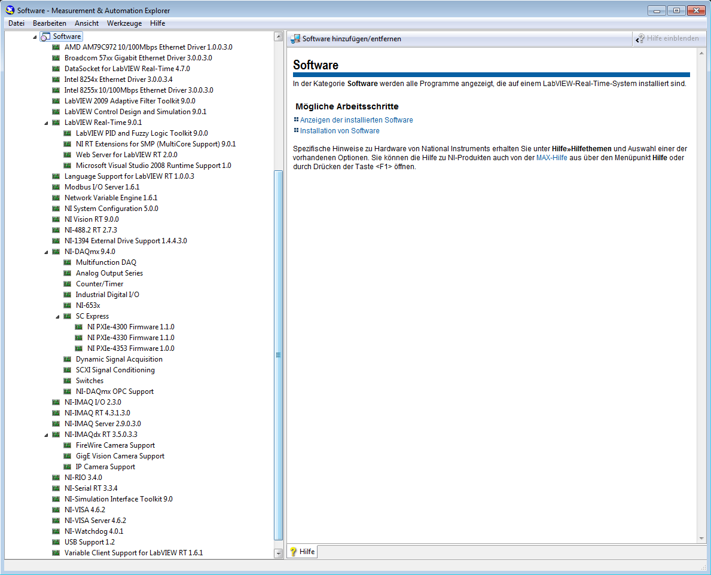Select Network Variable Engine 1.6.1
Viewport: 711px width, 575px height.
click(111, 198)
